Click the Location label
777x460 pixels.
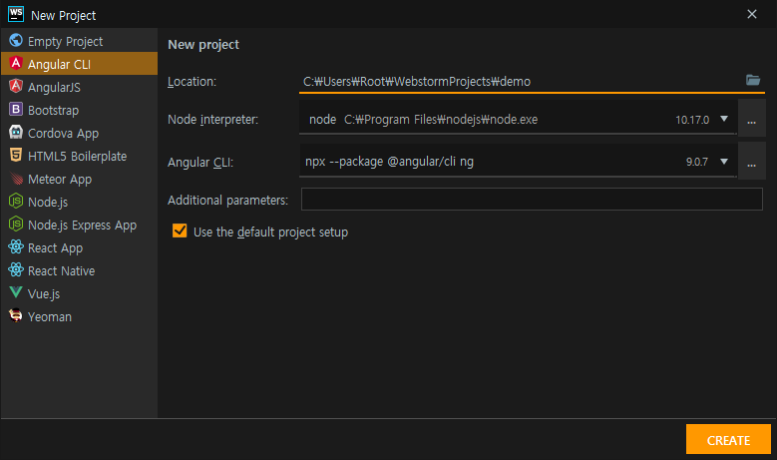coord(192,81)
